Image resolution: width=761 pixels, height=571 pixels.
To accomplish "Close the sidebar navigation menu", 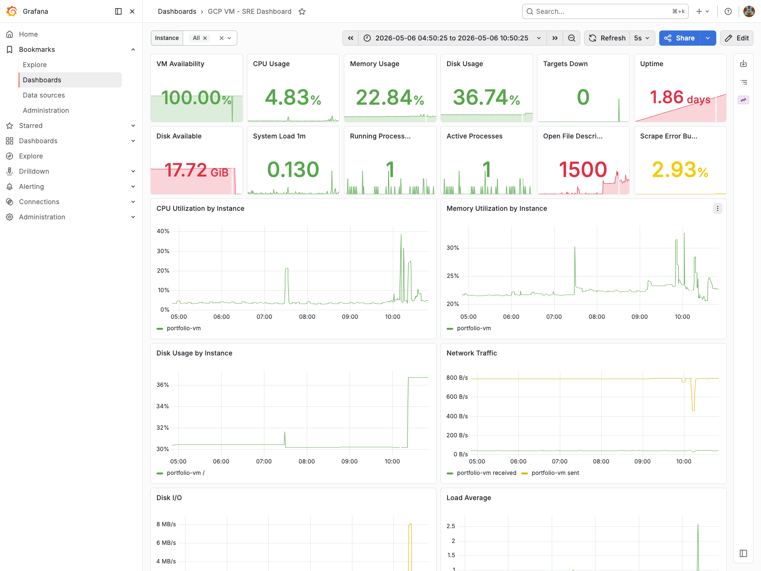I will (x=132, y=11).
